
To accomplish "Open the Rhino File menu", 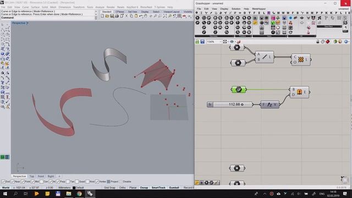I will (3, 7).
